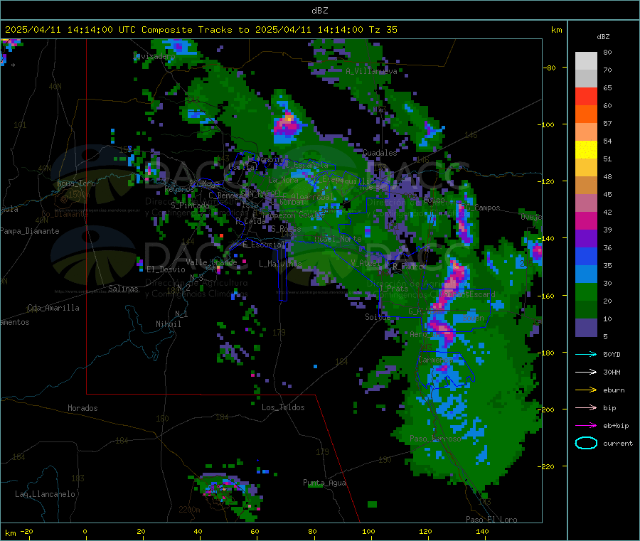Click the bright green 20-30 dBZ swatch
Screen dimensions: 640x541
[x=586, y=292]
